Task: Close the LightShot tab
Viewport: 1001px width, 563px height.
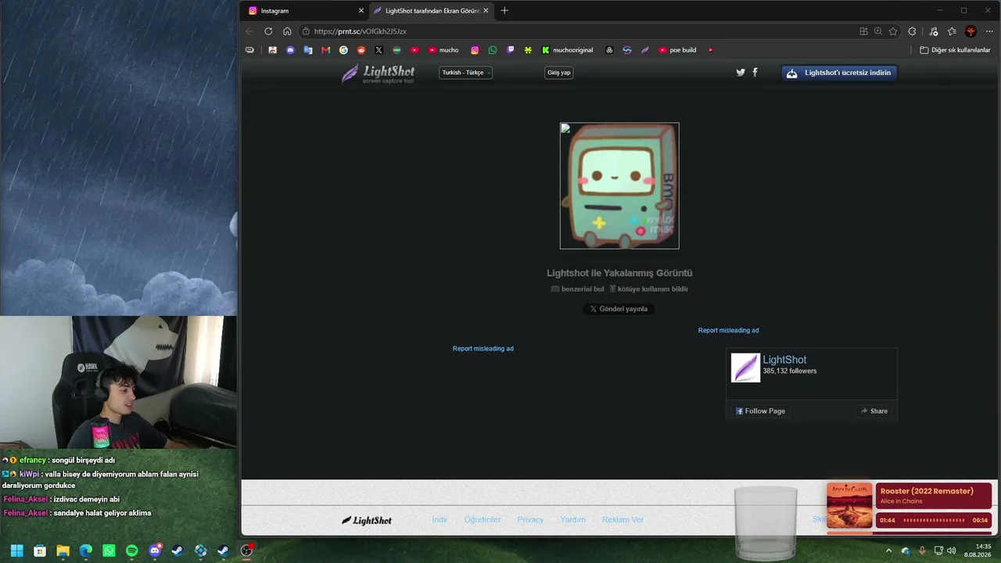Action: pyautogui.click(x=486, y=11)
